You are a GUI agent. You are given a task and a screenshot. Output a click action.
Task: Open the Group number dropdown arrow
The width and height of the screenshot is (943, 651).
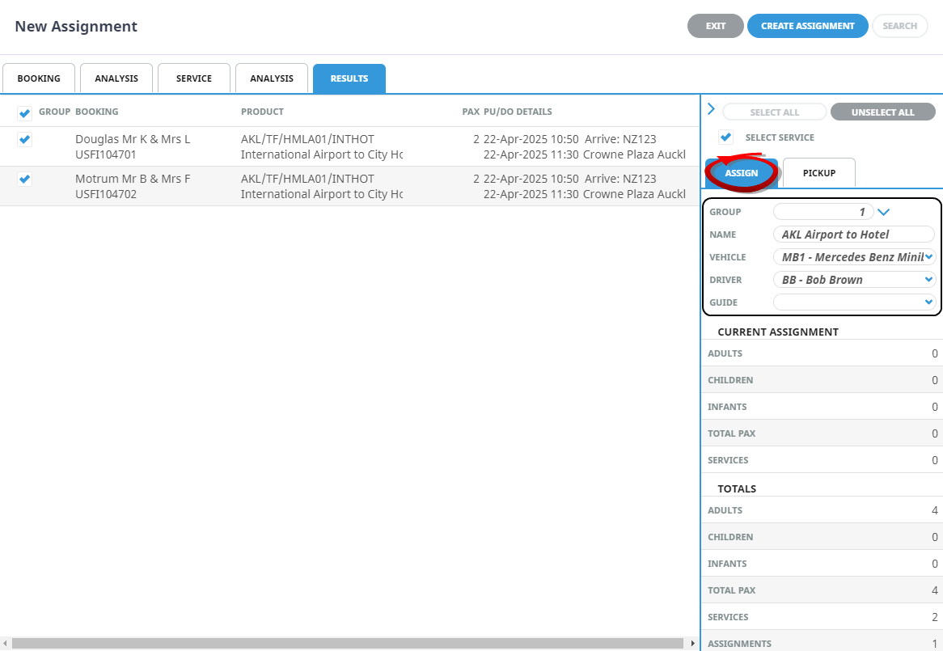883,212
